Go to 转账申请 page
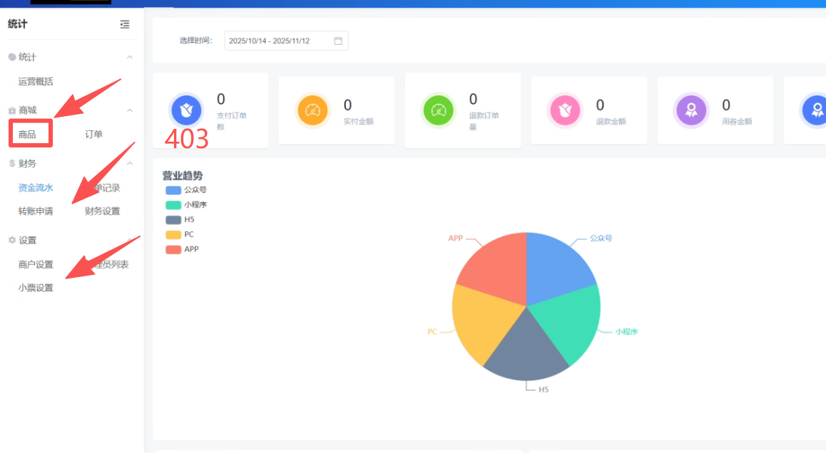Image resolution: width=826 pixels, height=453 pixels. point(36,211)
